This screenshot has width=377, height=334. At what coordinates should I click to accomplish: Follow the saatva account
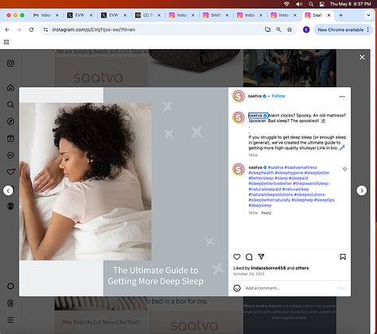coord(278,96)
